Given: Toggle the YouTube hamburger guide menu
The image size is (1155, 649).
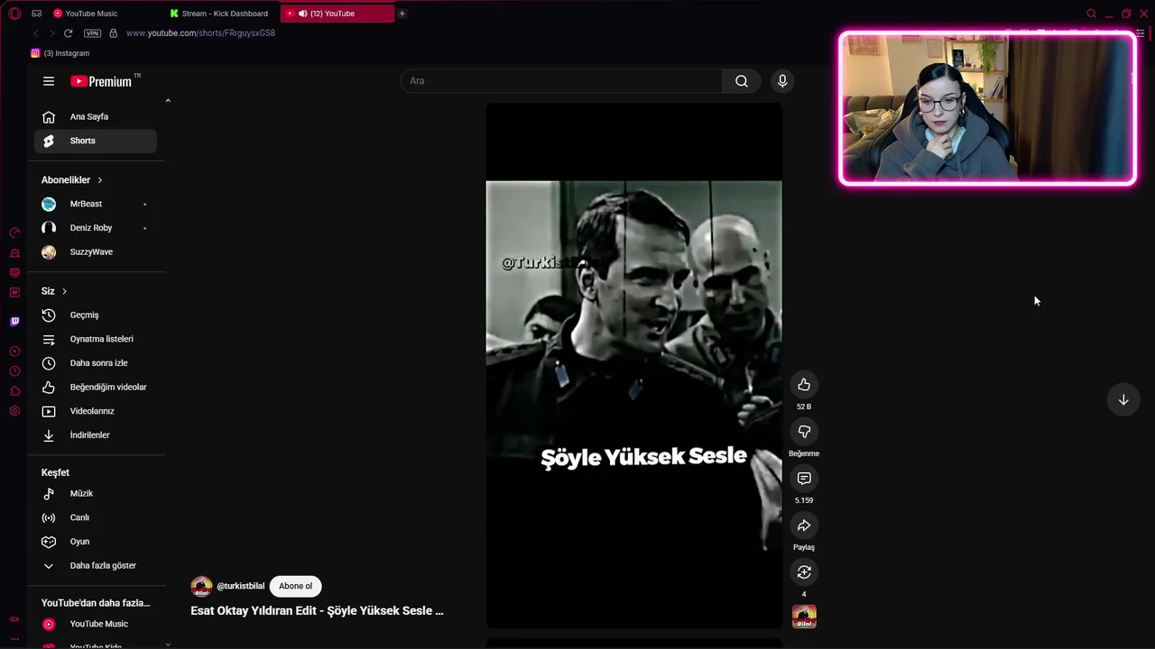Looking at the screenshot, I should [49, 81].
